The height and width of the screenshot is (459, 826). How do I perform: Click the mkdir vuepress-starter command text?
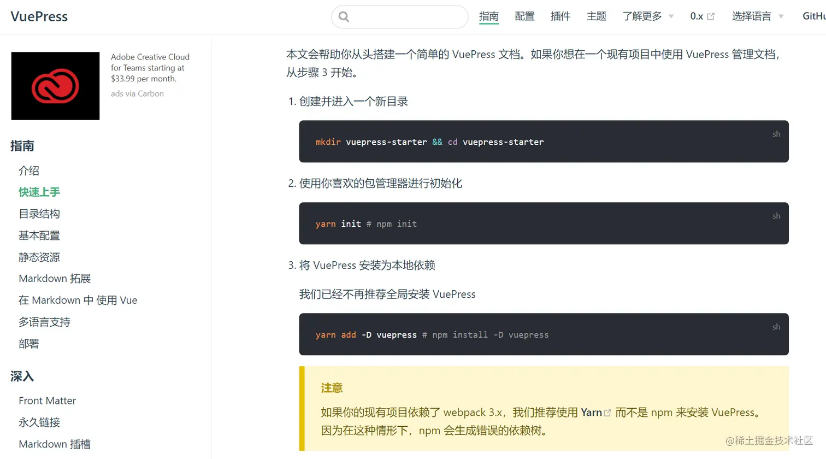(x=429, y=142)
